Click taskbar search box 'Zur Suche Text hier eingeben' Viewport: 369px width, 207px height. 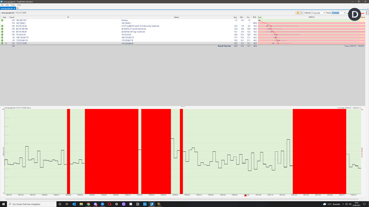tap(32, 204)
